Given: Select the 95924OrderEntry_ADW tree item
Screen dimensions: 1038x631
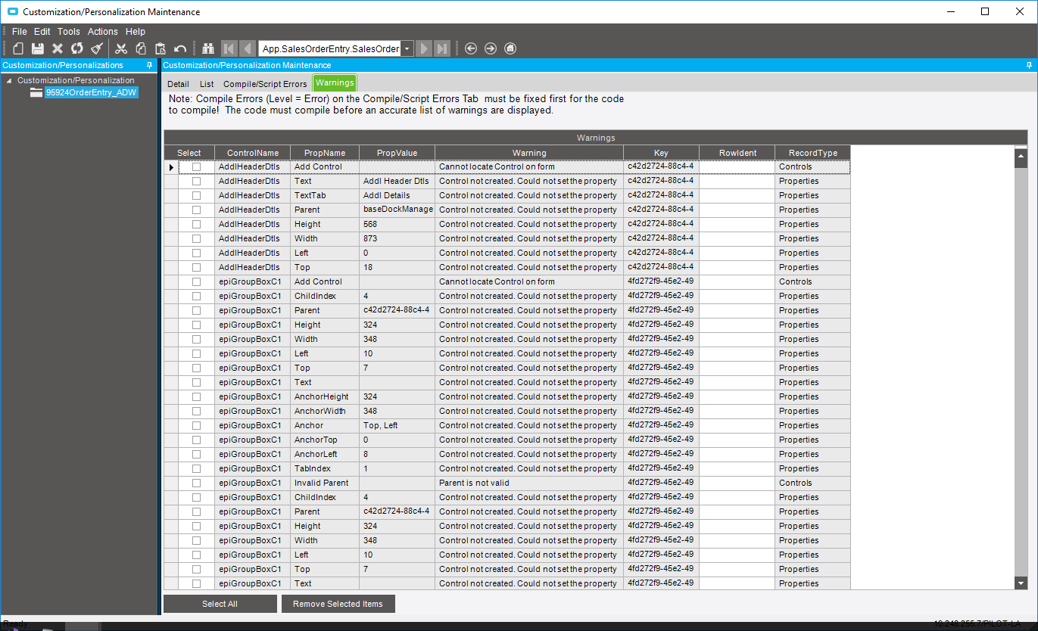Looking at the screenshot, I should tap(91, 92).
